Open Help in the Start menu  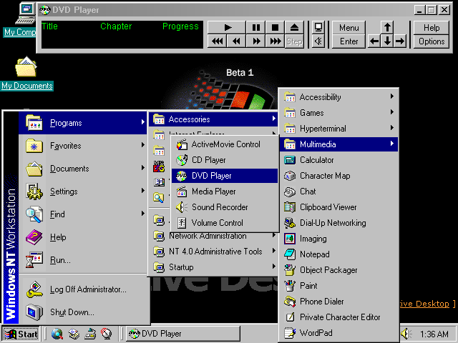(83, 237)
